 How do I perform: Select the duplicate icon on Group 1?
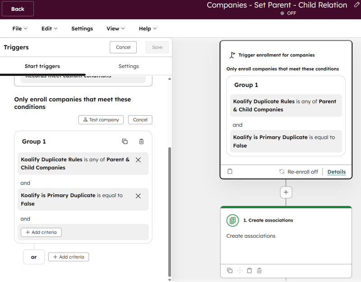125,141
